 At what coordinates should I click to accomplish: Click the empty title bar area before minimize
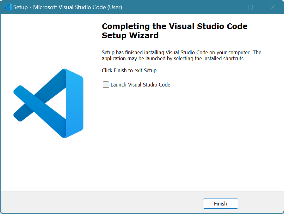(174, 7)
